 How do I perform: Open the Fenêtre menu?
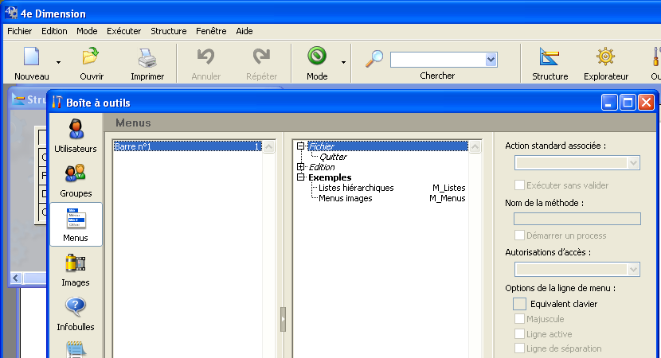coord(211,31)
